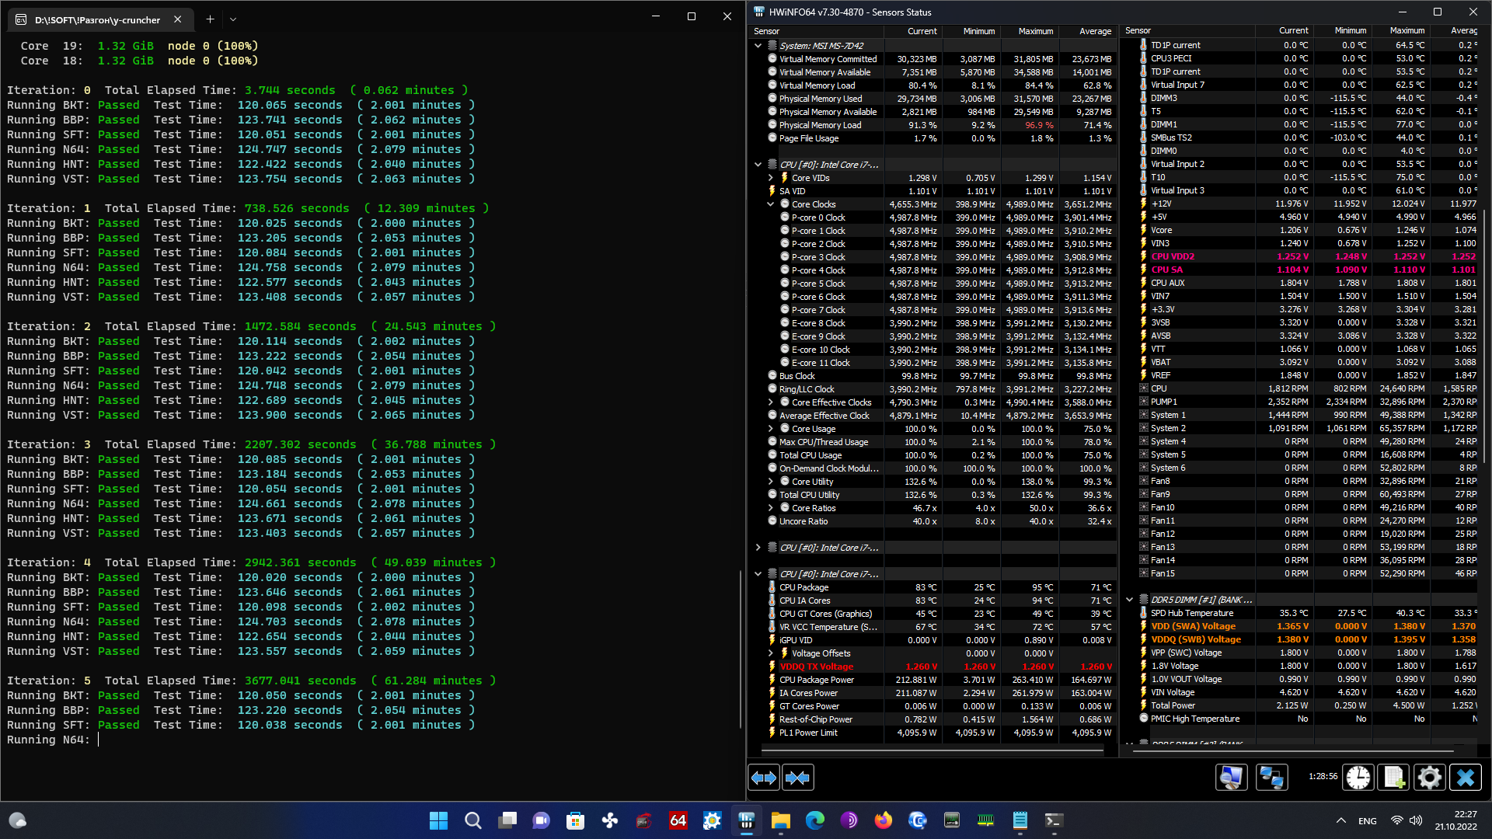Click the monitor with magnifier summary icon

(x=1232, y=778)
